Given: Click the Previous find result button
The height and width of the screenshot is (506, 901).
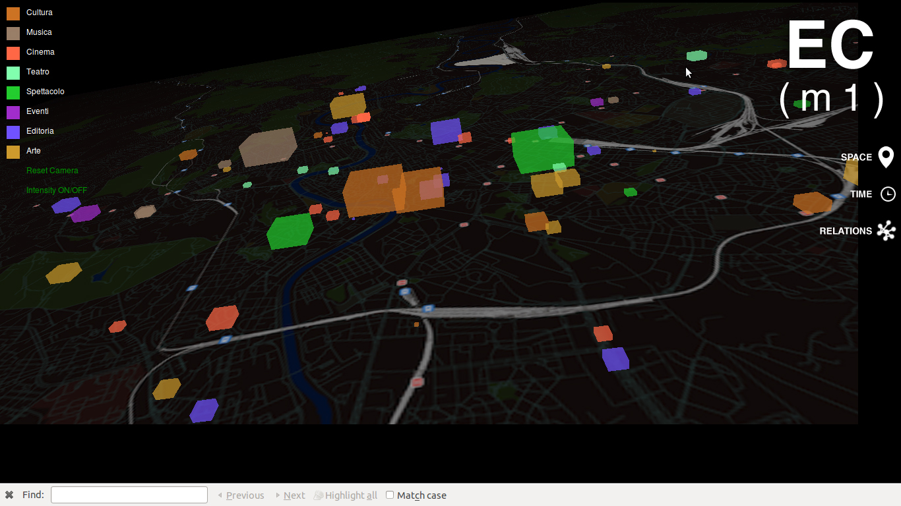Looking at the screenshot, I should click(x=241, y=495).
